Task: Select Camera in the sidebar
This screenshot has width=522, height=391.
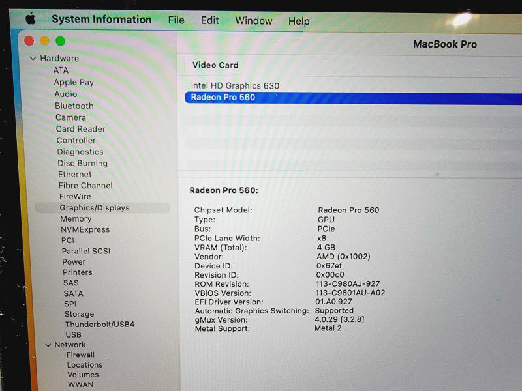Action: click(71, 117)
